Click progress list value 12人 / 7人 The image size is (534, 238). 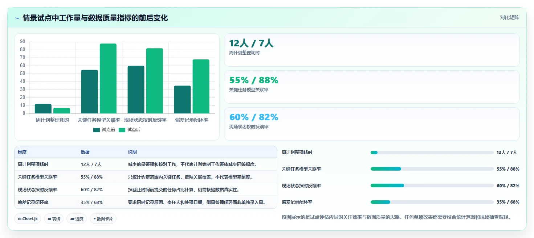pos(507,153)
